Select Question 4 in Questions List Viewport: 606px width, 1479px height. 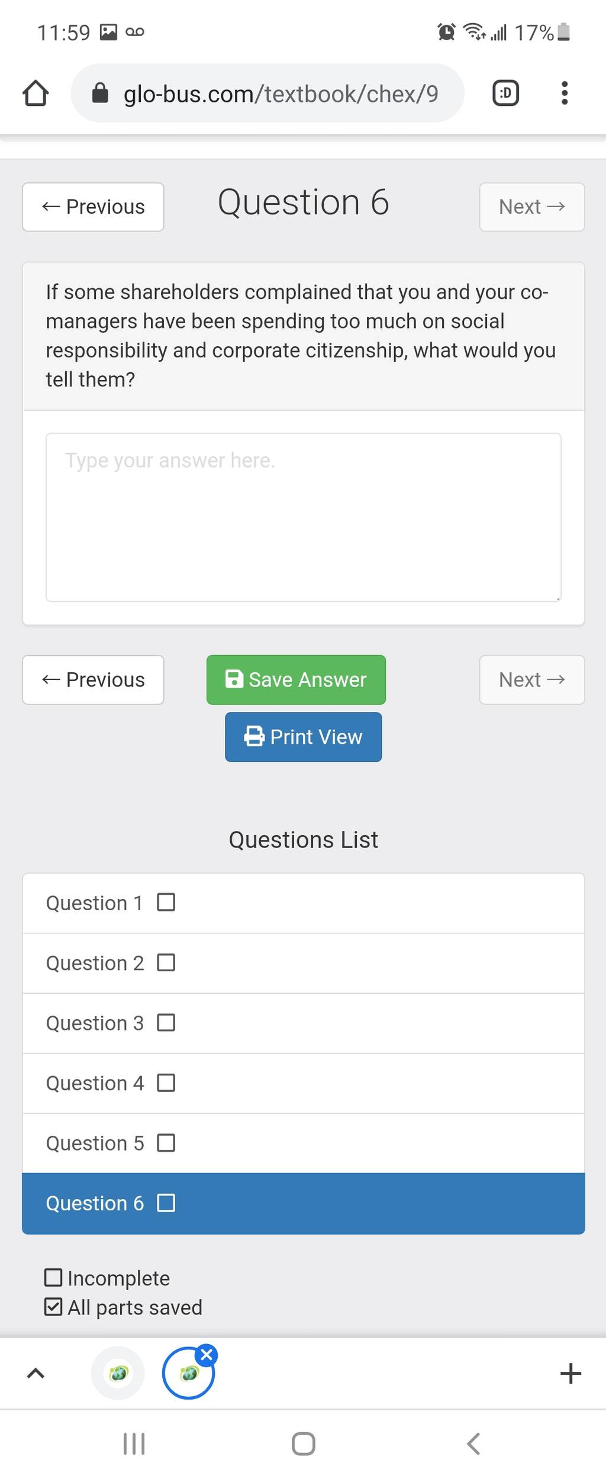(304, 1083)
